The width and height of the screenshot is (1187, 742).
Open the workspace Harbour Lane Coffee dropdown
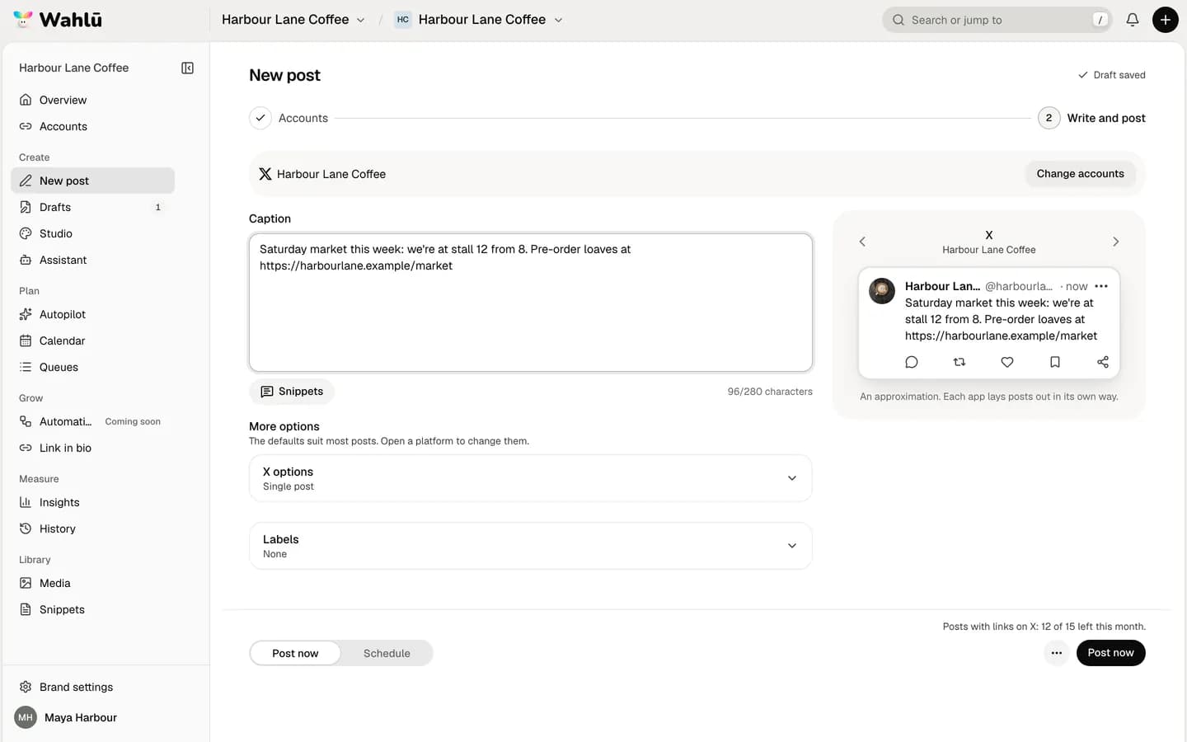click(293, 20)
